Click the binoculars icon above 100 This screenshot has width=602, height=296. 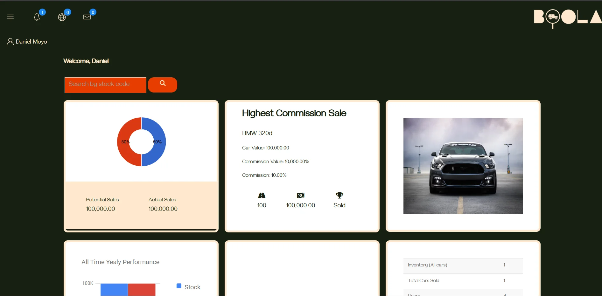click(262, 196)
